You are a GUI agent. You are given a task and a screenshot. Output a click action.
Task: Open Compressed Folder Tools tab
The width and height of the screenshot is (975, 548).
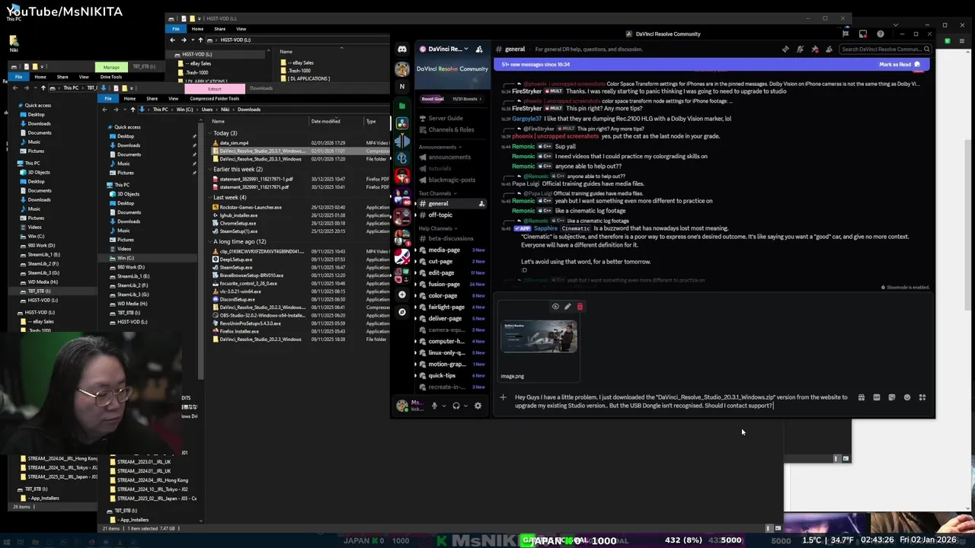215,98
